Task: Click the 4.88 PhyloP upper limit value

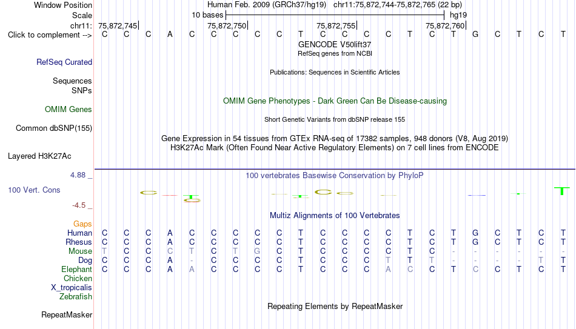Action: click(78, 175)
